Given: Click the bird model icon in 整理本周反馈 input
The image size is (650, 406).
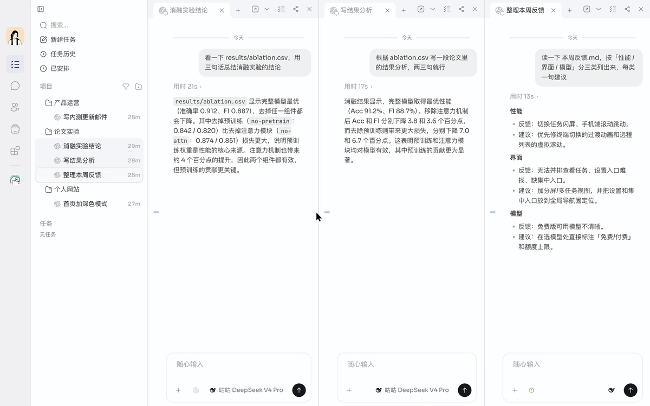Looking at the screenshot, I should tap(612, 390).
